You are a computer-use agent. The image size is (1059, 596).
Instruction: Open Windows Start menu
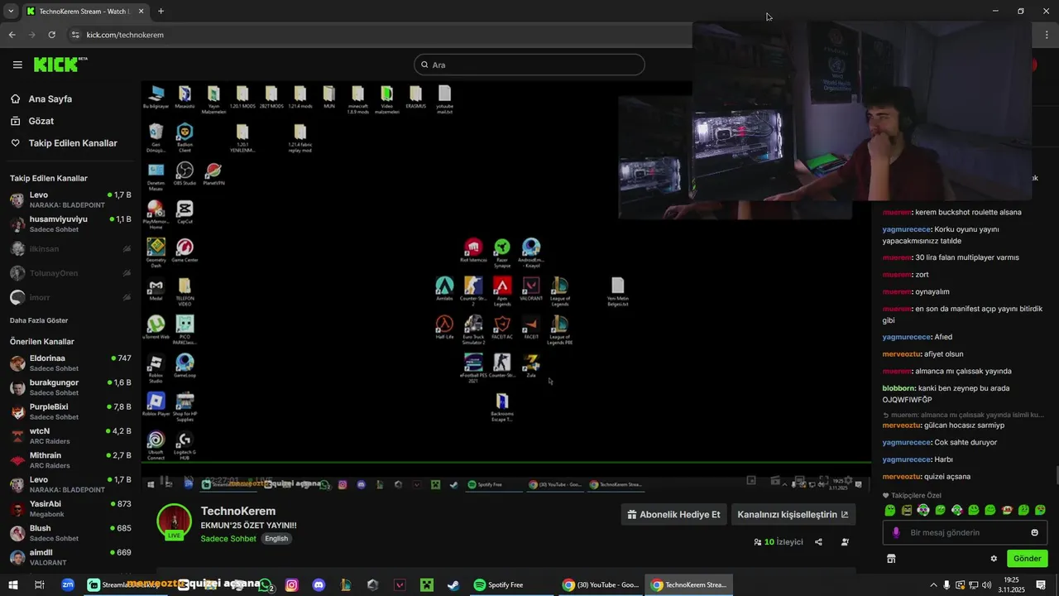[14, 584]
